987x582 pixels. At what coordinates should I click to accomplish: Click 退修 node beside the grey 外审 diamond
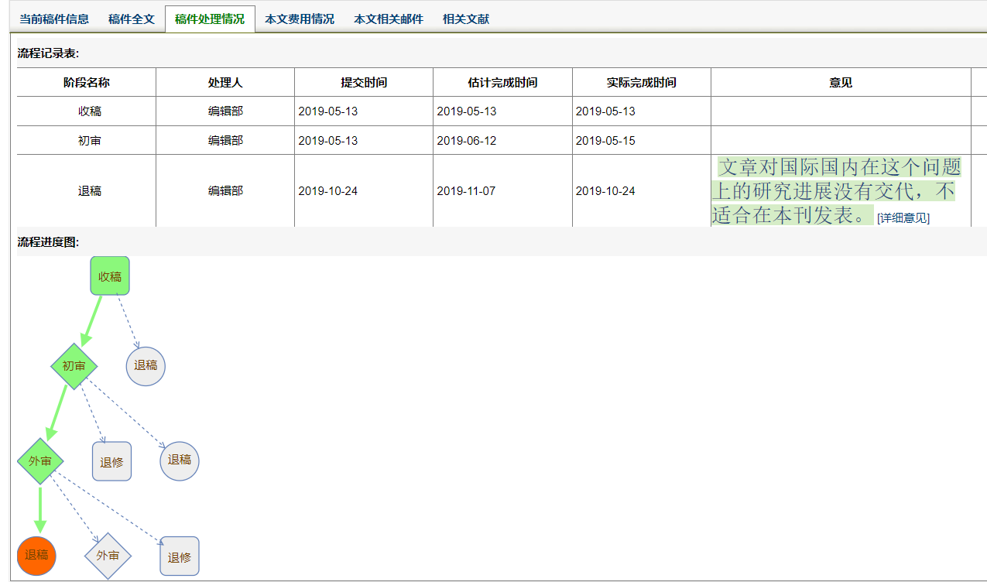pos(180,556)
